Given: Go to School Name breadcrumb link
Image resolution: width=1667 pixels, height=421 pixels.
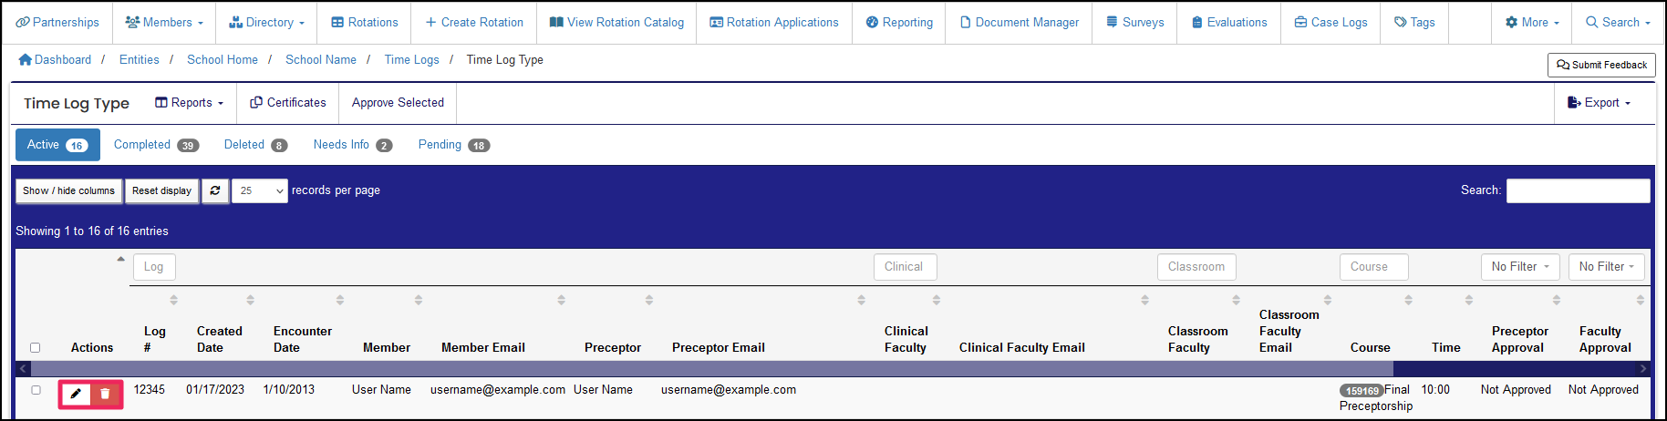Looking at the screenshot, I should (321, 59).
